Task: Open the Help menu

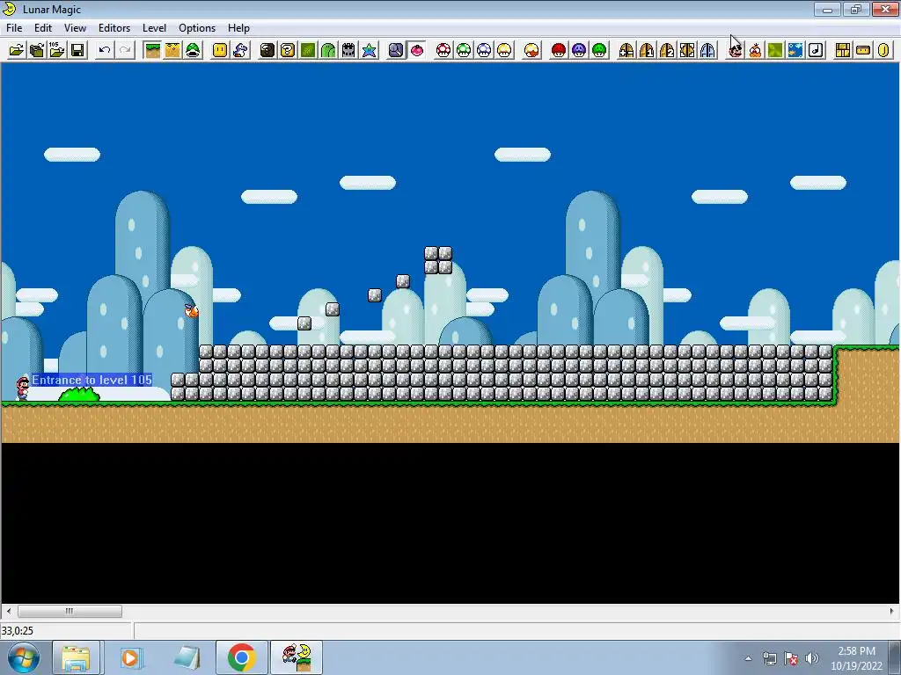Action: coord(238,27)
